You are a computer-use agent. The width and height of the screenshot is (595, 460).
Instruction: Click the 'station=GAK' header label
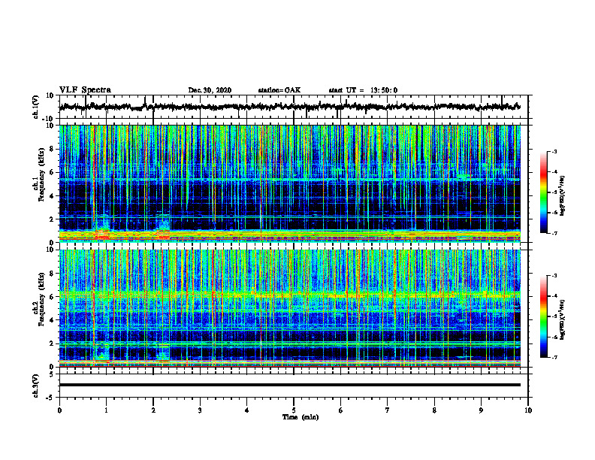click(x=279, y=90)
